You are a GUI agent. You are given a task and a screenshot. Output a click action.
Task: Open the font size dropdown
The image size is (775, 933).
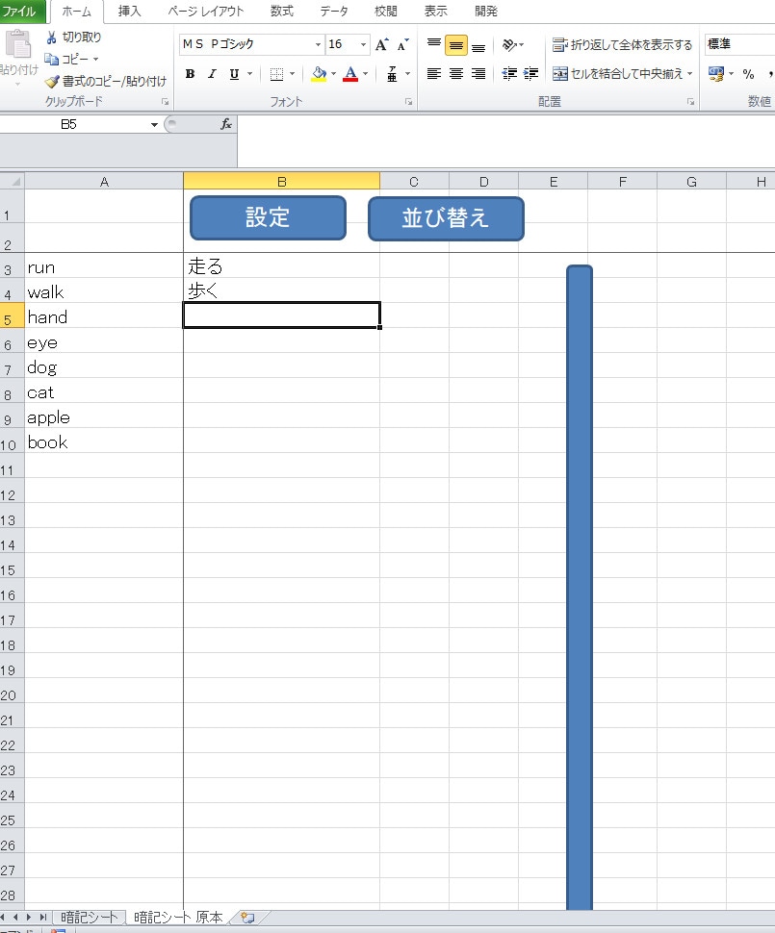click(363, 44)
